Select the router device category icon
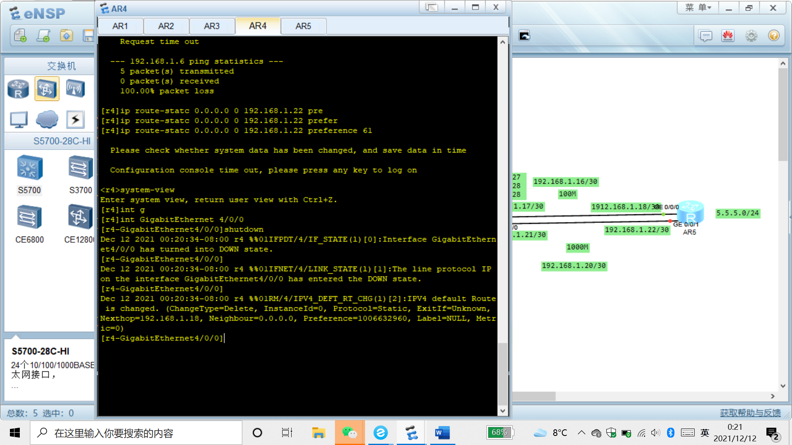Image resolution: width=792 pixels, height=445 pixels. (18, 89)
